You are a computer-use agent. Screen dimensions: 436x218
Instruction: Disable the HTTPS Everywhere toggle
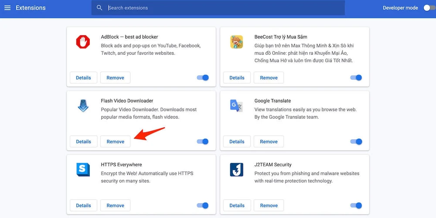point(203,205)
